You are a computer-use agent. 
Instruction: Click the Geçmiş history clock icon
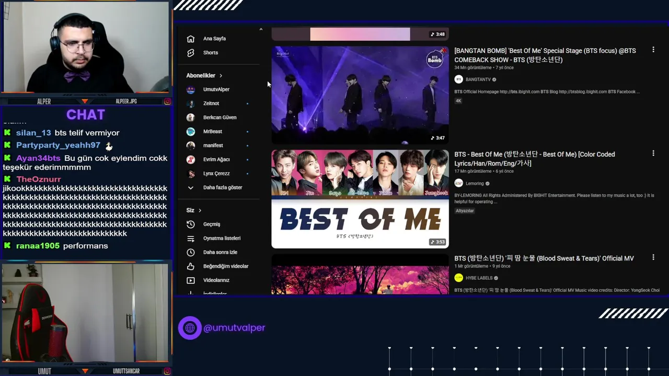tap(191, 224)
